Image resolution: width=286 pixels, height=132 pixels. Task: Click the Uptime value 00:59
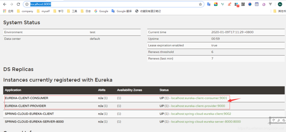tap(216, 39)
